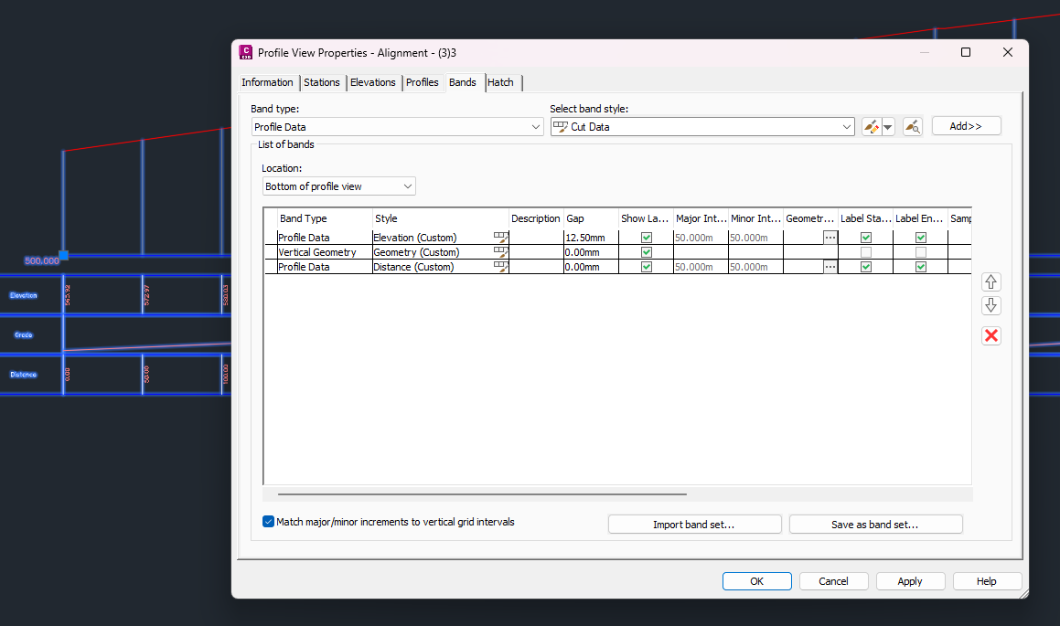Click the Civil 3D icon in title bar

pyautogui.click(x=245, y=52)
